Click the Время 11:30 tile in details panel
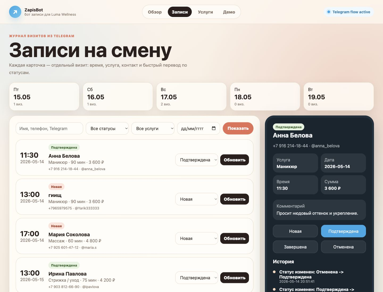Image resolution: width=383 pixels, height=292 pixels. click(295, 185)
